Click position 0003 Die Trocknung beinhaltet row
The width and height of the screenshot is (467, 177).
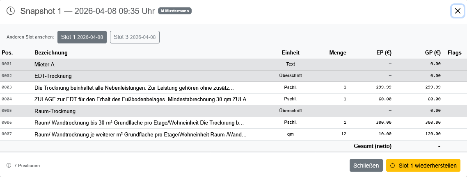(x=233, y=88)
